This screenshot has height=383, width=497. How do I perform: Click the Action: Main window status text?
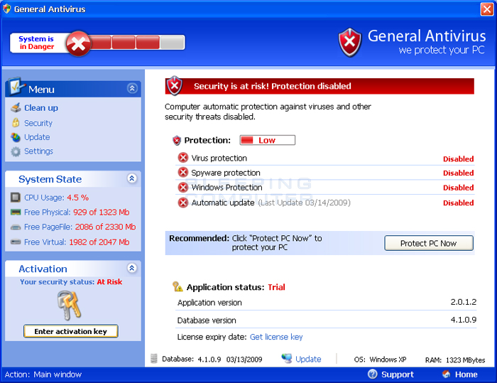click(x=43, y=374)
